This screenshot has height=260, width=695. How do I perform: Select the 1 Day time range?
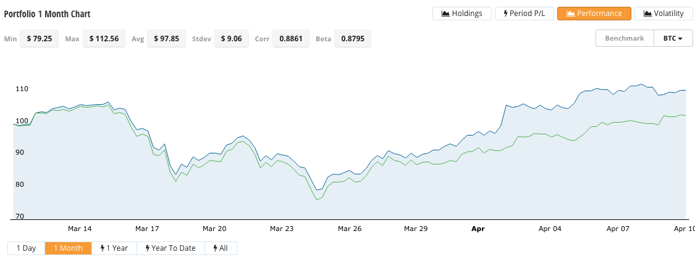tap(26, 248)
